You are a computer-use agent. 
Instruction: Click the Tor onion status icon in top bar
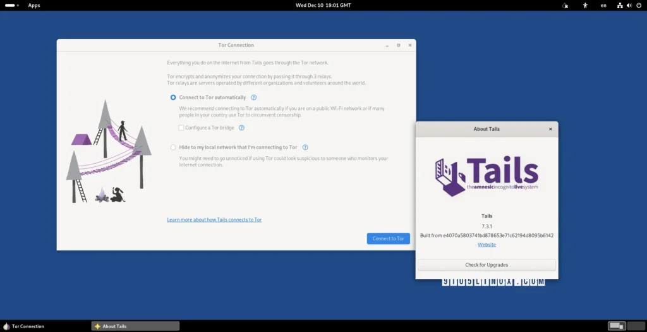click(x=565, y=6)
